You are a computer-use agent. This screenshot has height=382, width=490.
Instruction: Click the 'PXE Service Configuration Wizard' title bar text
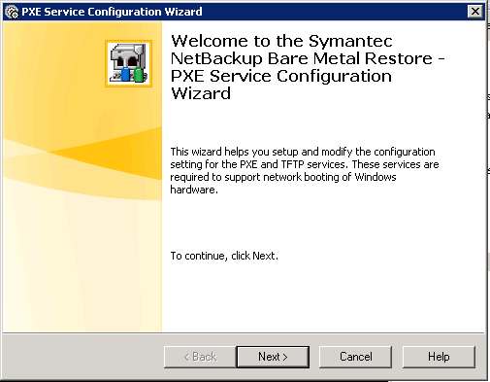pyautogui.click(x=112, y=12)
